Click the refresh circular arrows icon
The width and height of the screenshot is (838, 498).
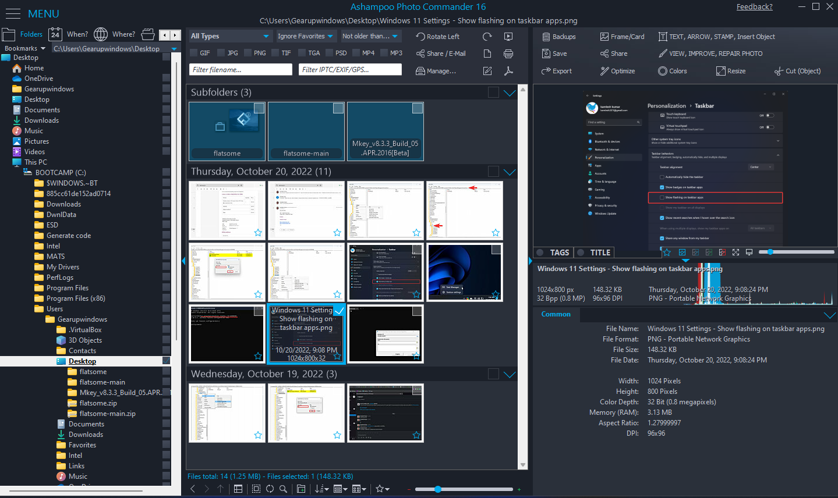coord(270,489)
